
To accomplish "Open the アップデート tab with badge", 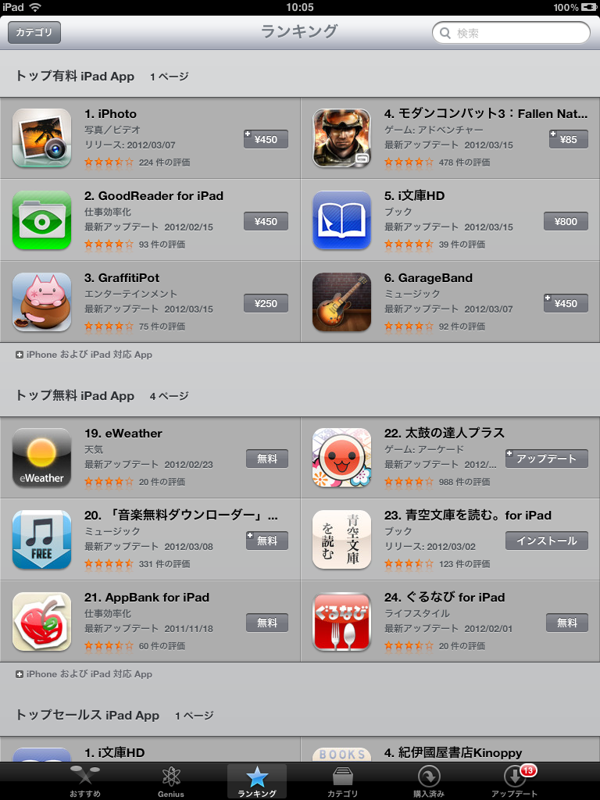I will [514, 781].
